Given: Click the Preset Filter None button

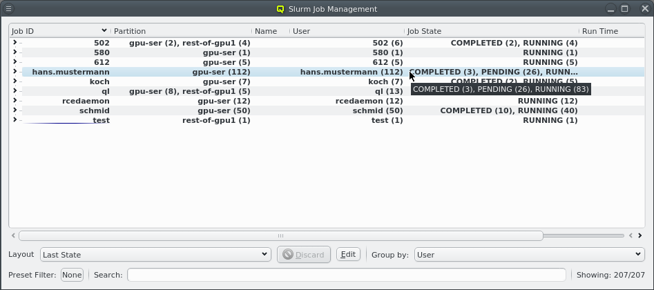Looking at the screenshot, I should click(72, 275).
